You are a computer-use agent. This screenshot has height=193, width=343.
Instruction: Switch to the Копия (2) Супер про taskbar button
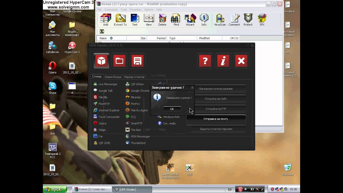pyautogui.click(x=92, y=189)
